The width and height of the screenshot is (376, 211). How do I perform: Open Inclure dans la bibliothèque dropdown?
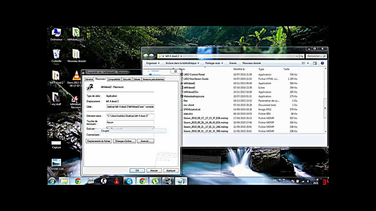[182, 63]
